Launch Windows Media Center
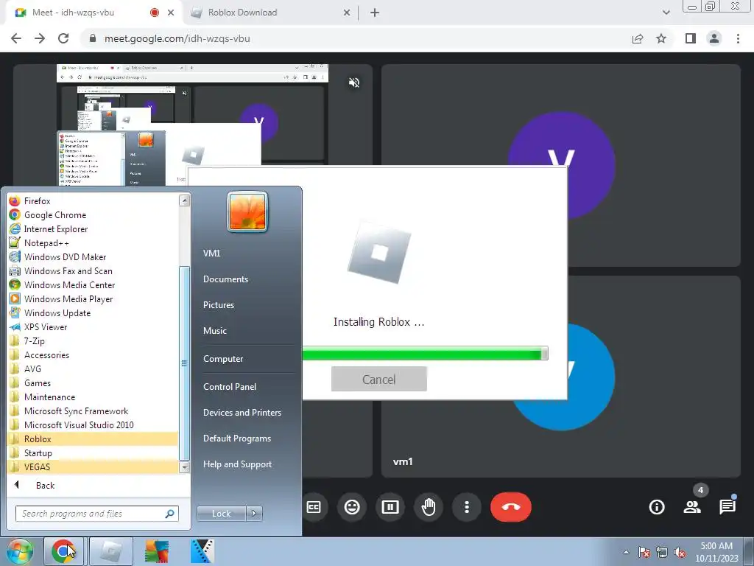Viewport: 754px width, 566px height. point(69,284)
